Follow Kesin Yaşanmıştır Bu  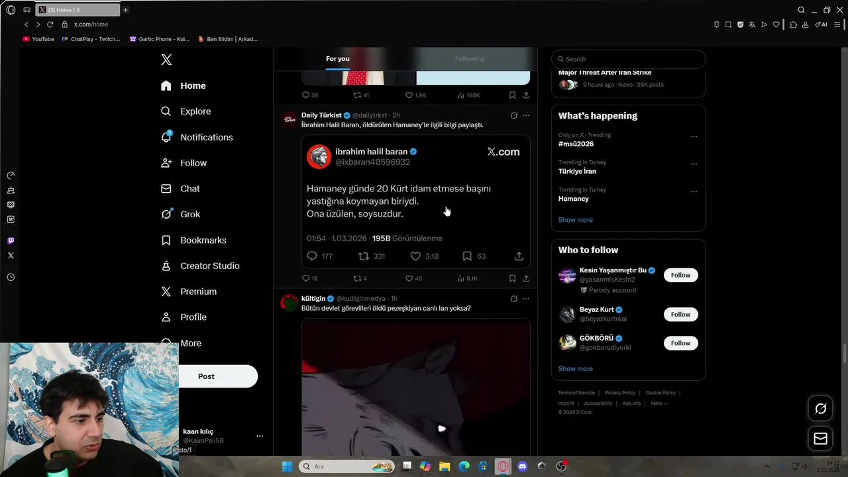(680, 275)
